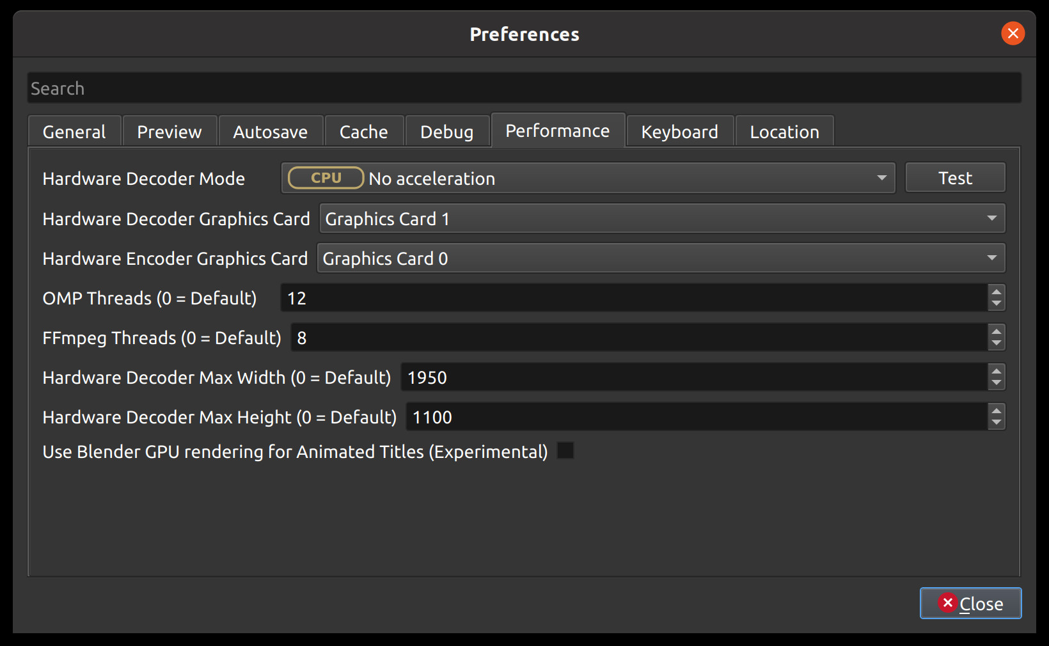Switch to the Keyboard tab

(x=679, y=131)
